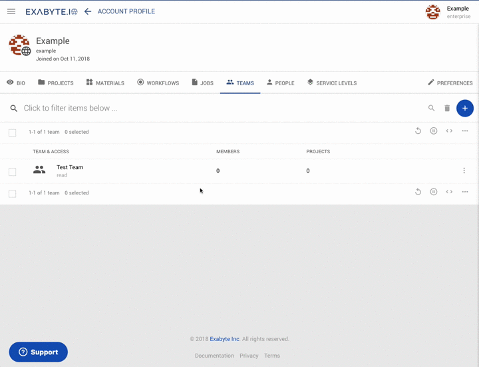Toggle the select-all checkbox in top list header

point(12,133)
